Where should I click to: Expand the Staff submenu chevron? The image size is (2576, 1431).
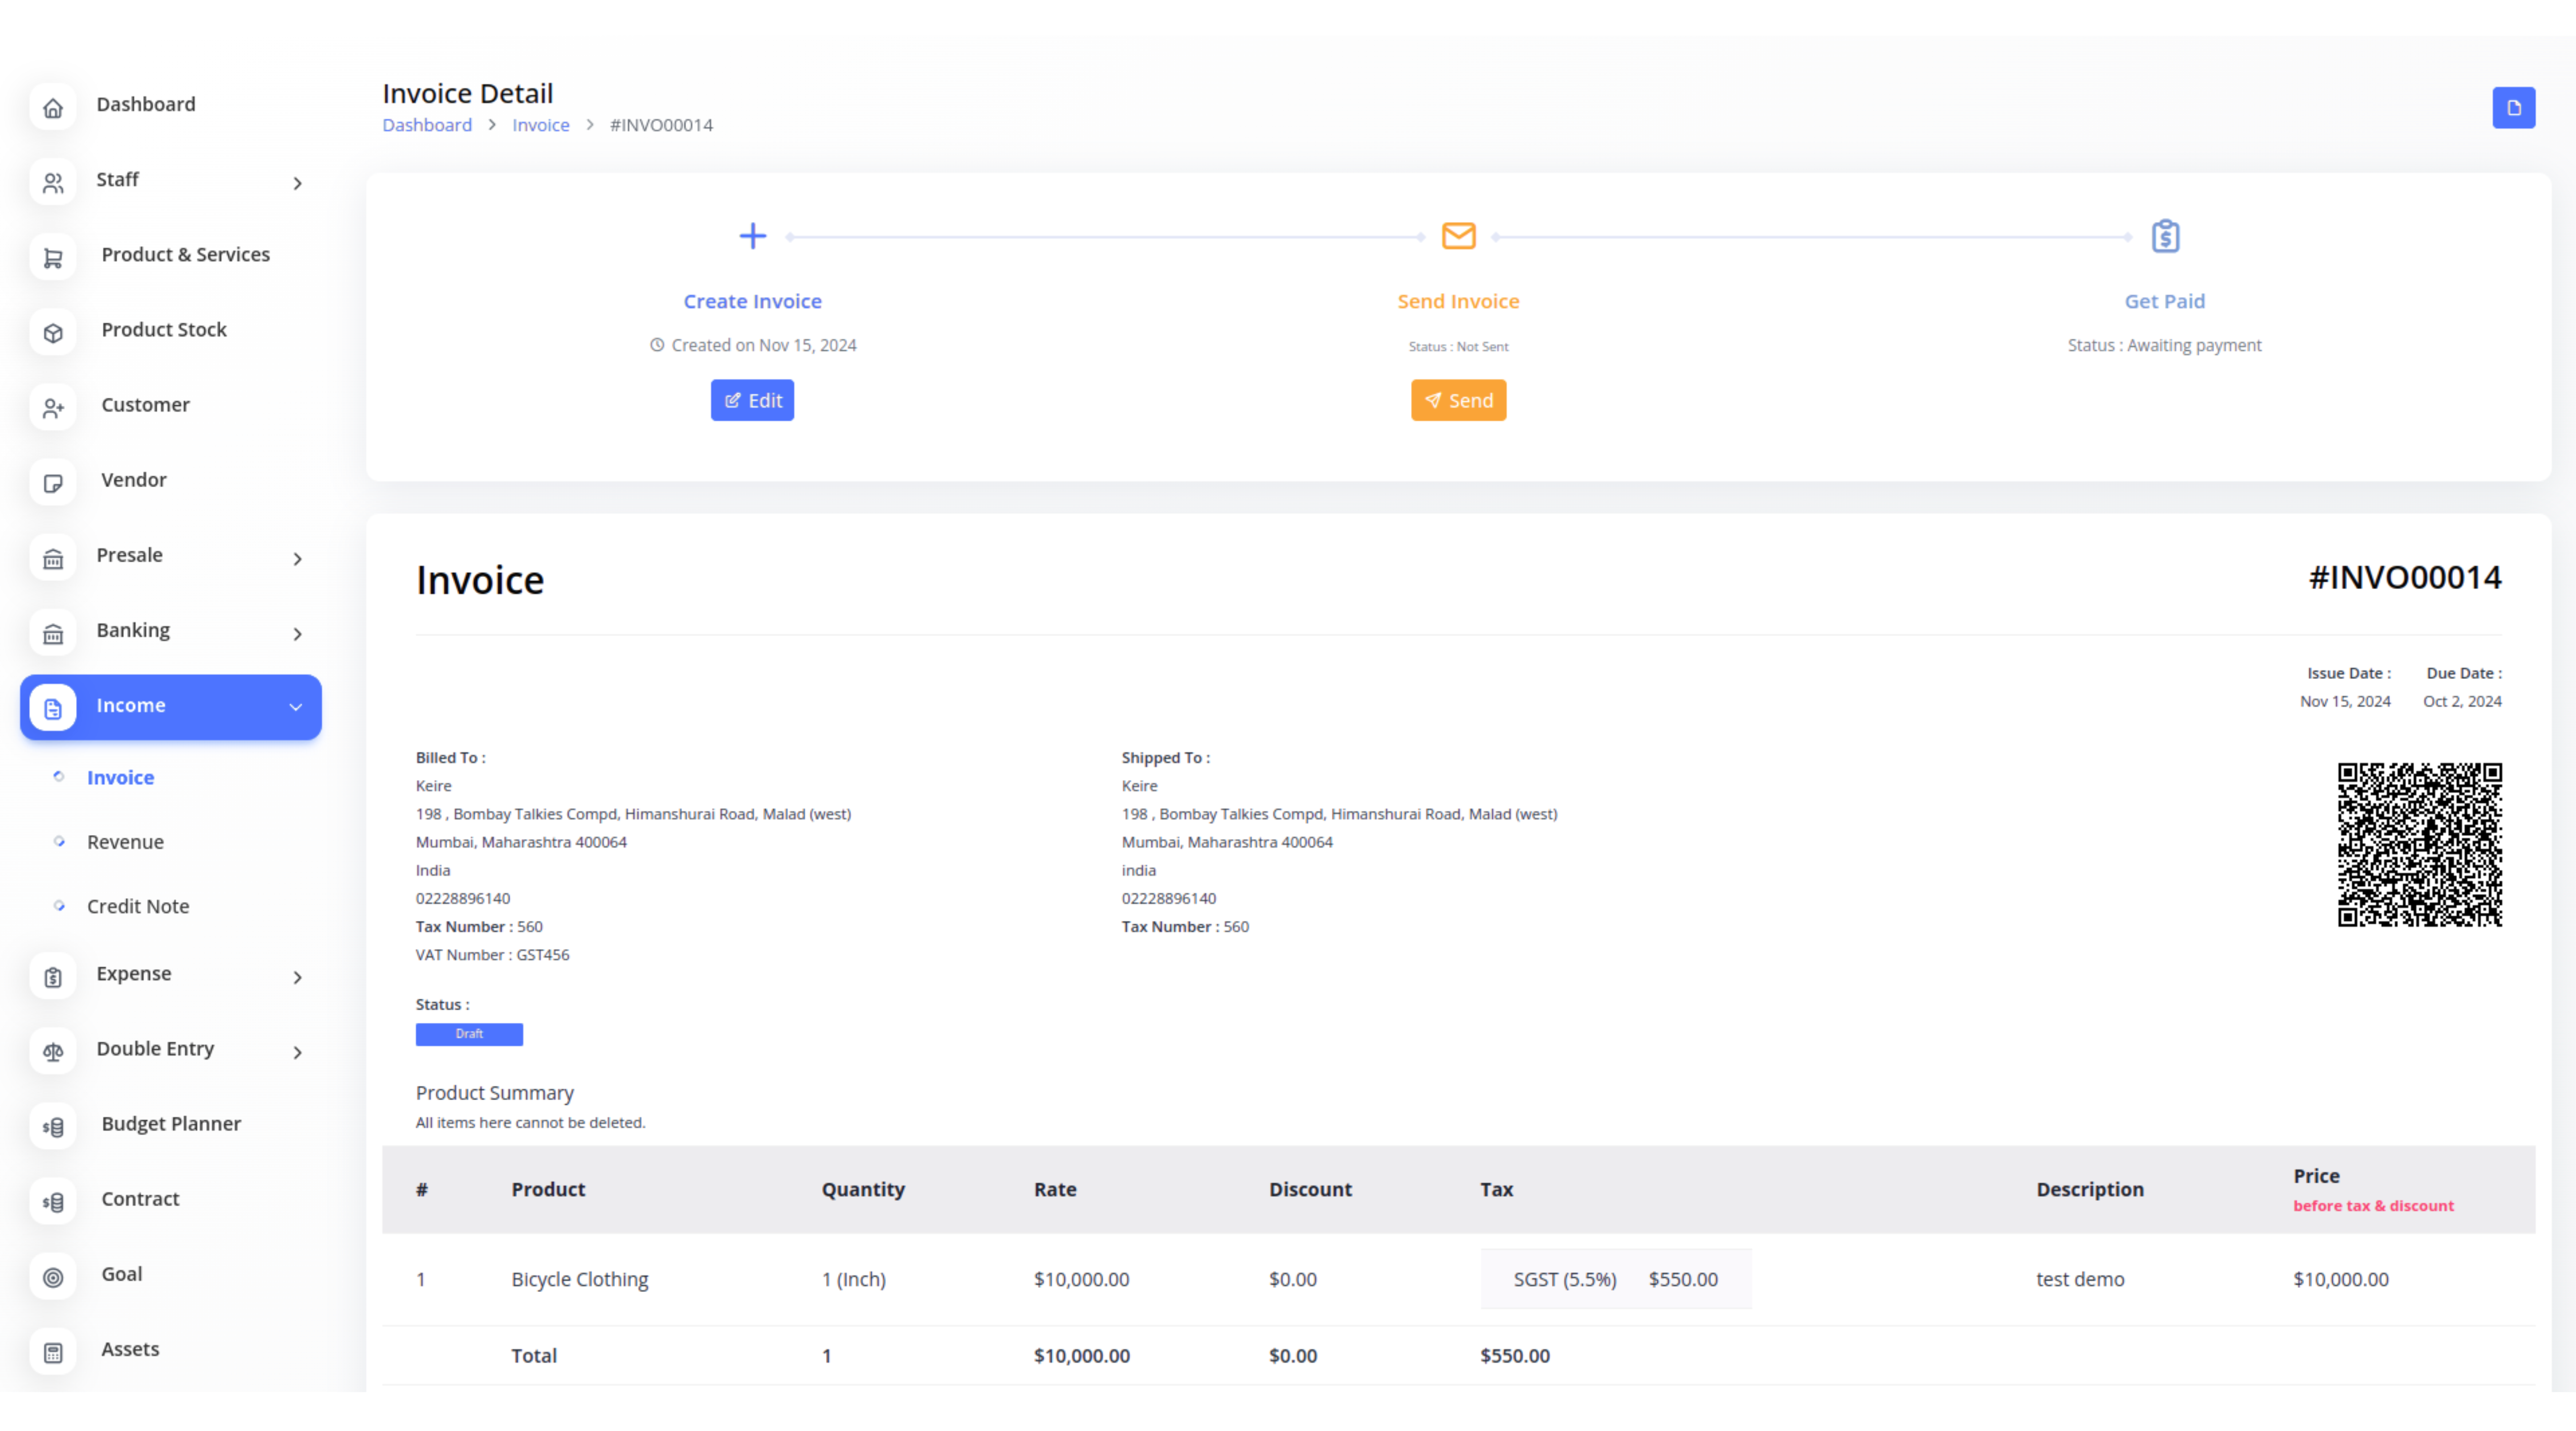tap(297, 183)
